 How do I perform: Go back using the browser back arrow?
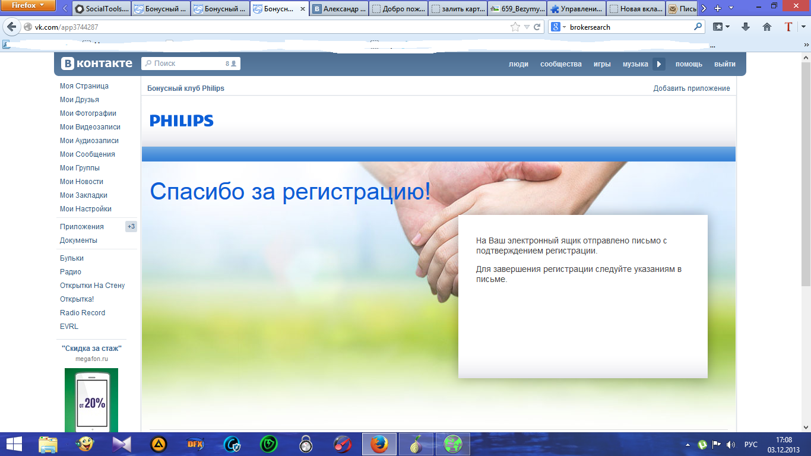[x=11, y=27]
